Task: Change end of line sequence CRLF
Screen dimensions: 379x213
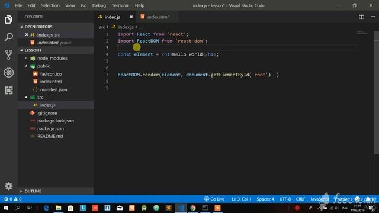Action: (300, 199)
